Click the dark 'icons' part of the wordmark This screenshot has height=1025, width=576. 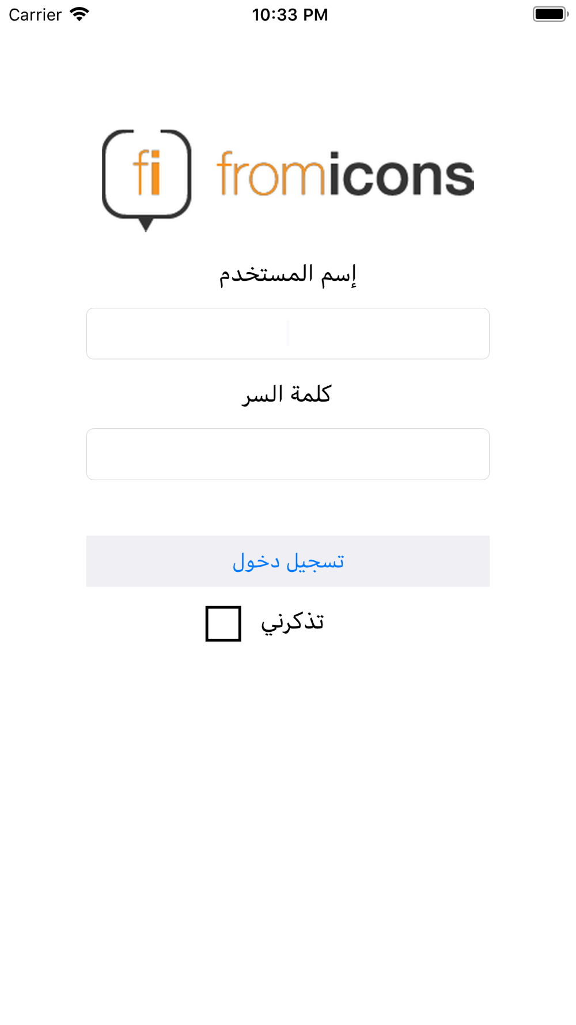click(401, 174)
